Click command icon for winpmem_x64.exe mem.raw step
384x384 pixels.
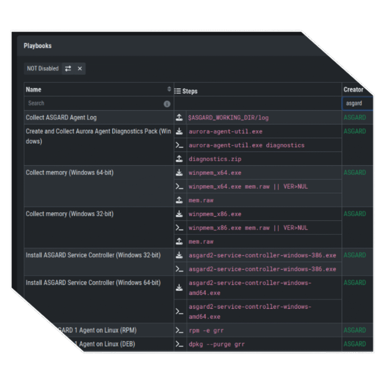(x=179, y=187)
